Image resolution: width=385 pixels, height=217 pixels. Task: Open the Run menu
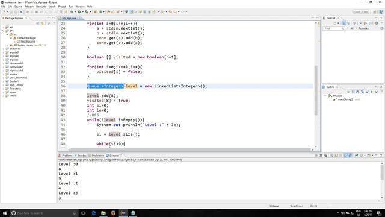(x=70, y=7)
